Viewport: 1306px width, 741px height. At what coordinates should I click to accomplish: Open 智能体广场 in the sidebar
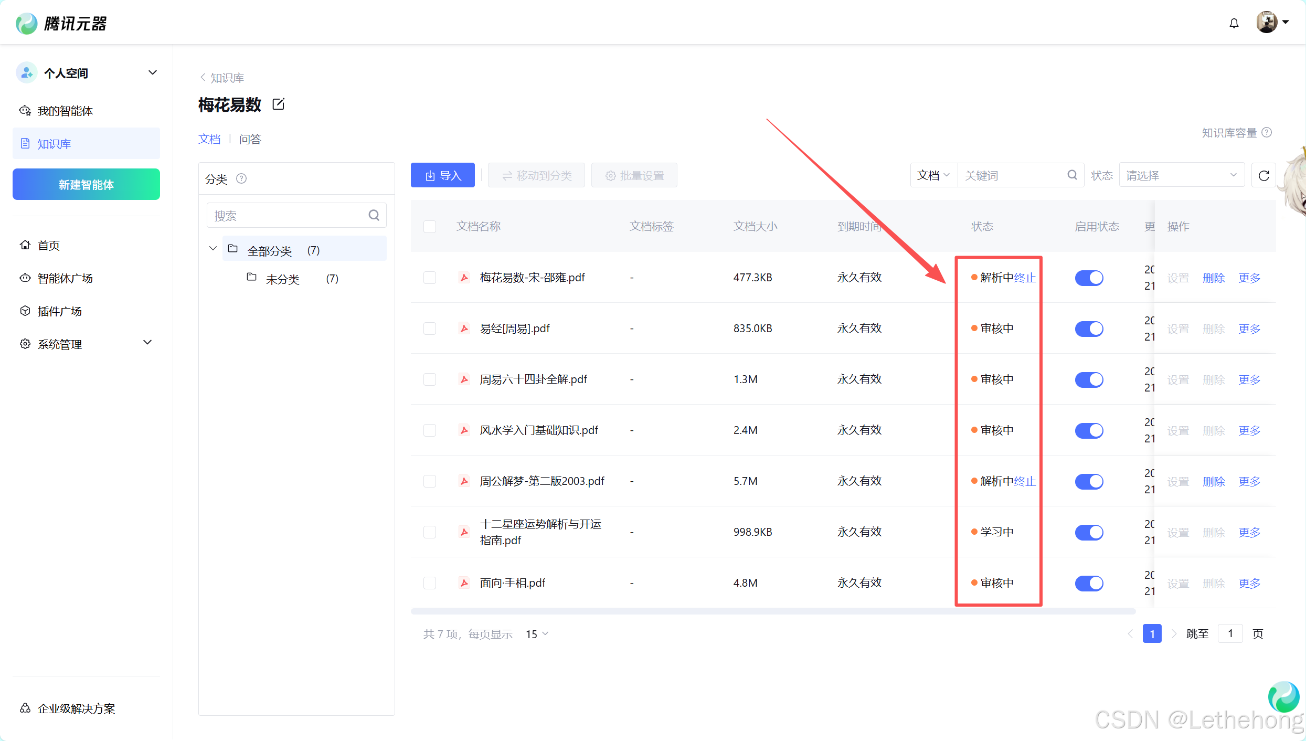coord(65,278)
